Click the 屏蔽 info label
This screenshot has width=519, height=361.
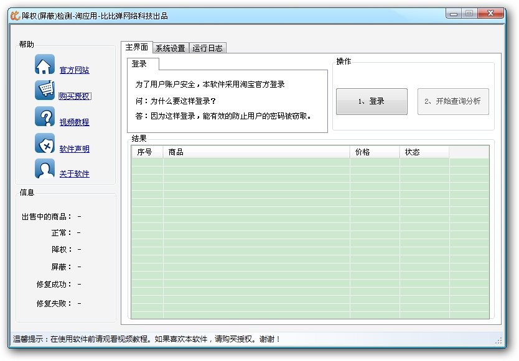pyautogui.click(x=61, y=267)
